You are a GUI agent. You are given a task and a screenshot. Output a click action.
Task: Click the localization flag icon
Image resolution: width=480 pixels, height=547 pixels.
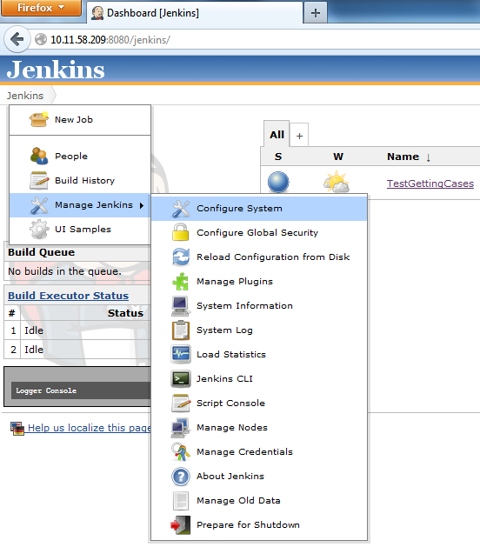coord(17,429)
